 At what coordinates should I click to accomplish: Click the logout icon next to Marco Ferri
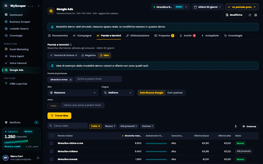(x=38, y=158)
